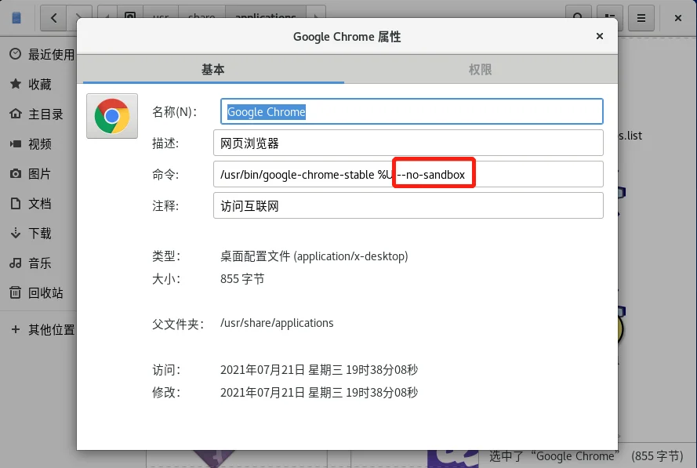Click the 类型 value 桌面配置文件 (application/x-desktop)
Viewport: 697px width, 468px height.
pyautogui.click(x=314, y=256)
